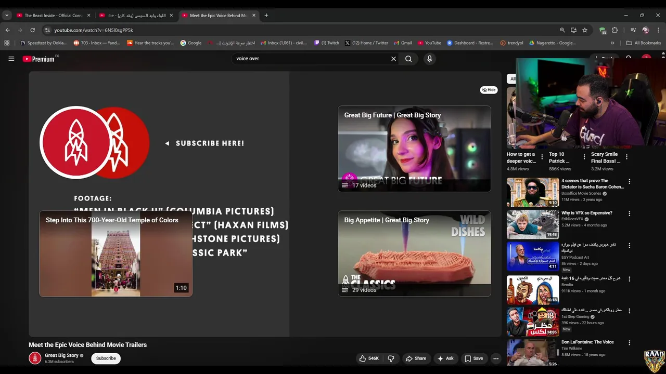The height and width of the screenshot is (374, 666).
Task: Dislike the video with thumbs-down icon
Action: (x=391, y=358)
